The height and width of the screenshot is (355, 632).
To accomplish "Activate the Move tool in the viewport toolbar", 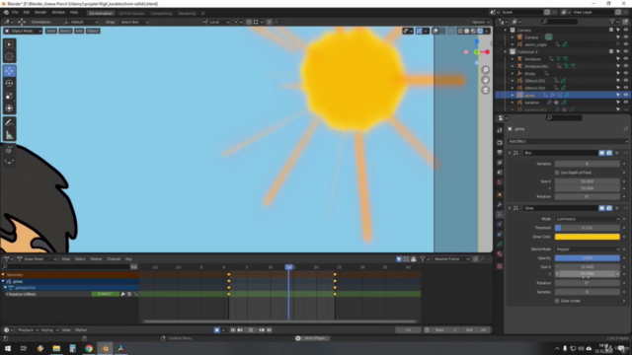I will [9, 71].
